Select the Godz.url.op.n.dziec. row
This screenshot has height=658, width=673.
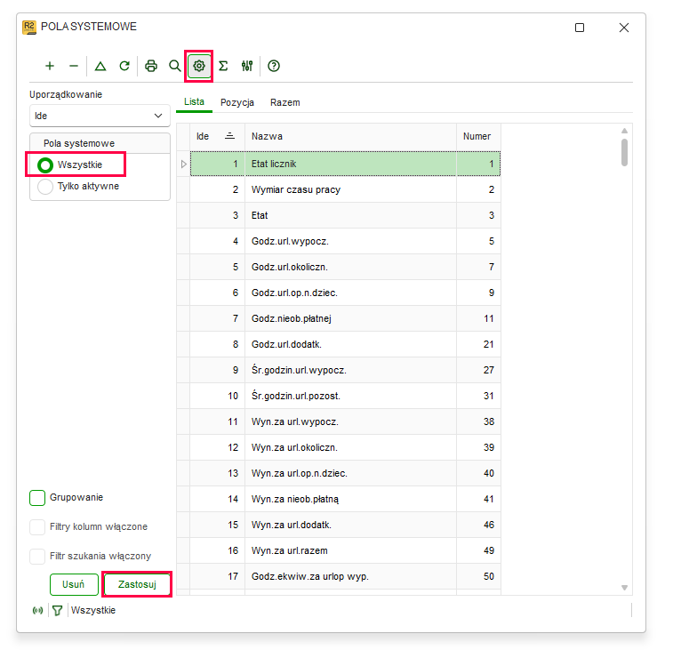point(345,293)
